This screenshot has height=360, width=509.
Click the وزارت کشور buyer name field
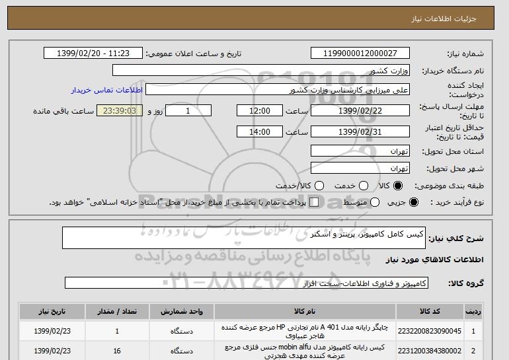click(261, 71)
